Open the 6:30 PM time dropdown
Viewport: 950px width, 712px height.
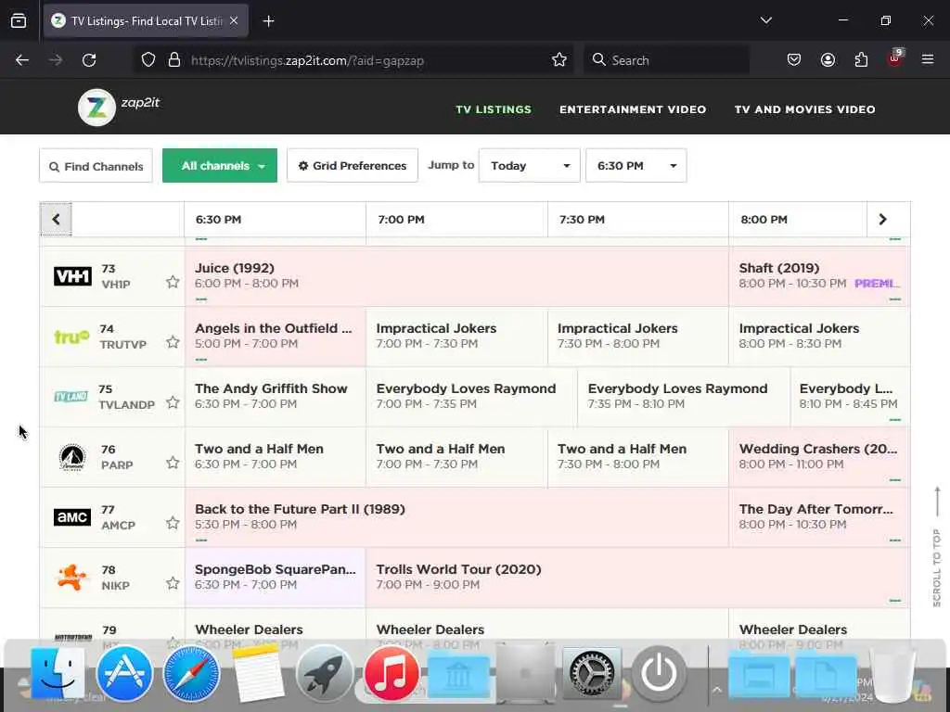tap(635, 165)
